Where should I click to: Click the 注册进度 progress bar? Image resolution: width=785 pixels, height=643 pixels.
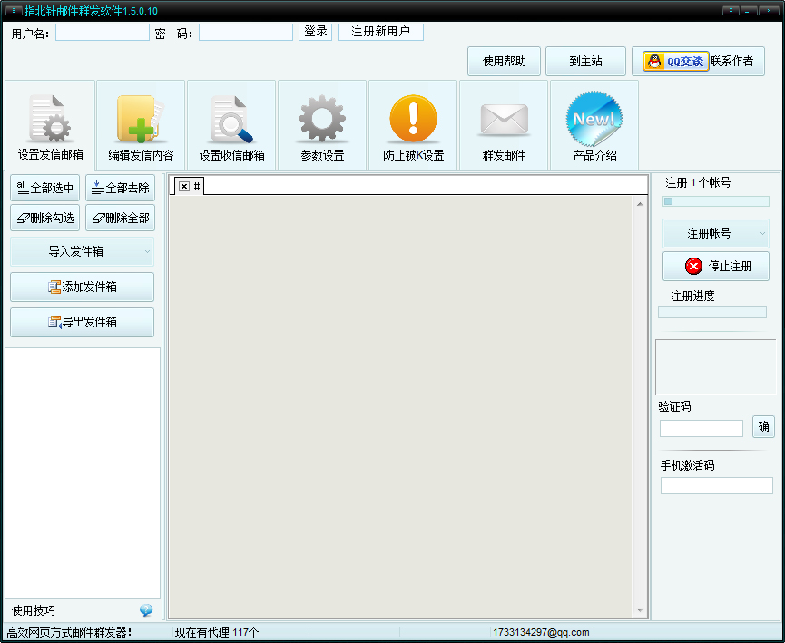click(x=712, y=312)
